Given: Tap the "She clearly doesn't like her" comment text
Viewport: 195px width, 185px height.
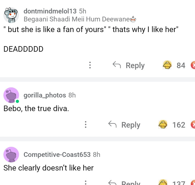Looking at the screenshot, I should coord(48,168).
